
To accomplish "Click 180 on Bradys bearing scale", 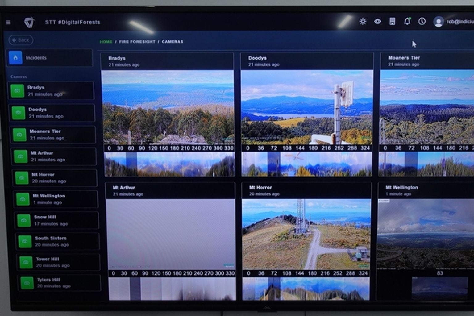I will 174,148.
